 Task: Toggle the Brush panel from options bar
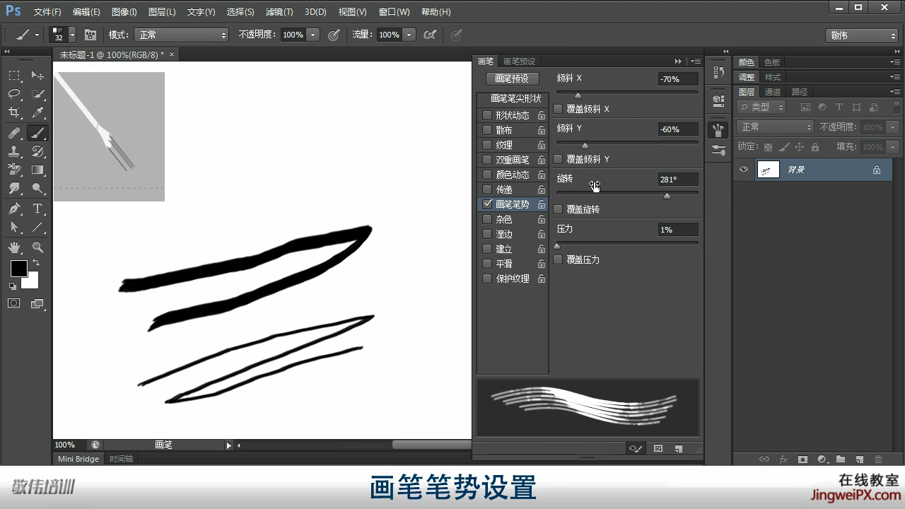pos(90,35)
